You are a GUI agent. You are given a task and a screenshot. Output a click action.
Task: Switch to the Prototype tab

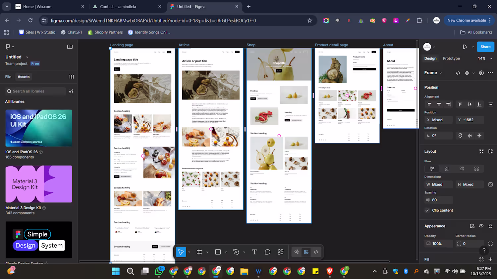451,59
